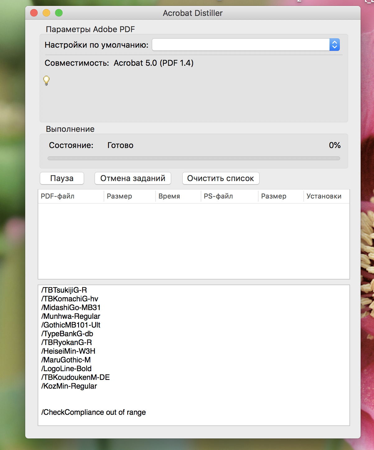Click the Пауза button
374x450 pixels.
(62, 178)
